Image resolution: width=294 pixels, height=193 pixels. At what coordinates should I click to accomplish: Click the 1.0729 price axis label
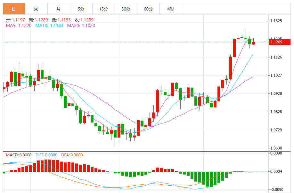pos(276,130)
